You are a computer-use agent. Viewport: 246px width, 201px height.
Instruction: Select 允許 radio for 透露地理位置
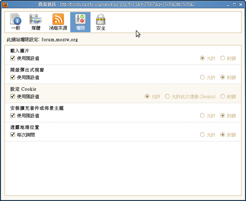pyautogui.click(x=202, y=135)
